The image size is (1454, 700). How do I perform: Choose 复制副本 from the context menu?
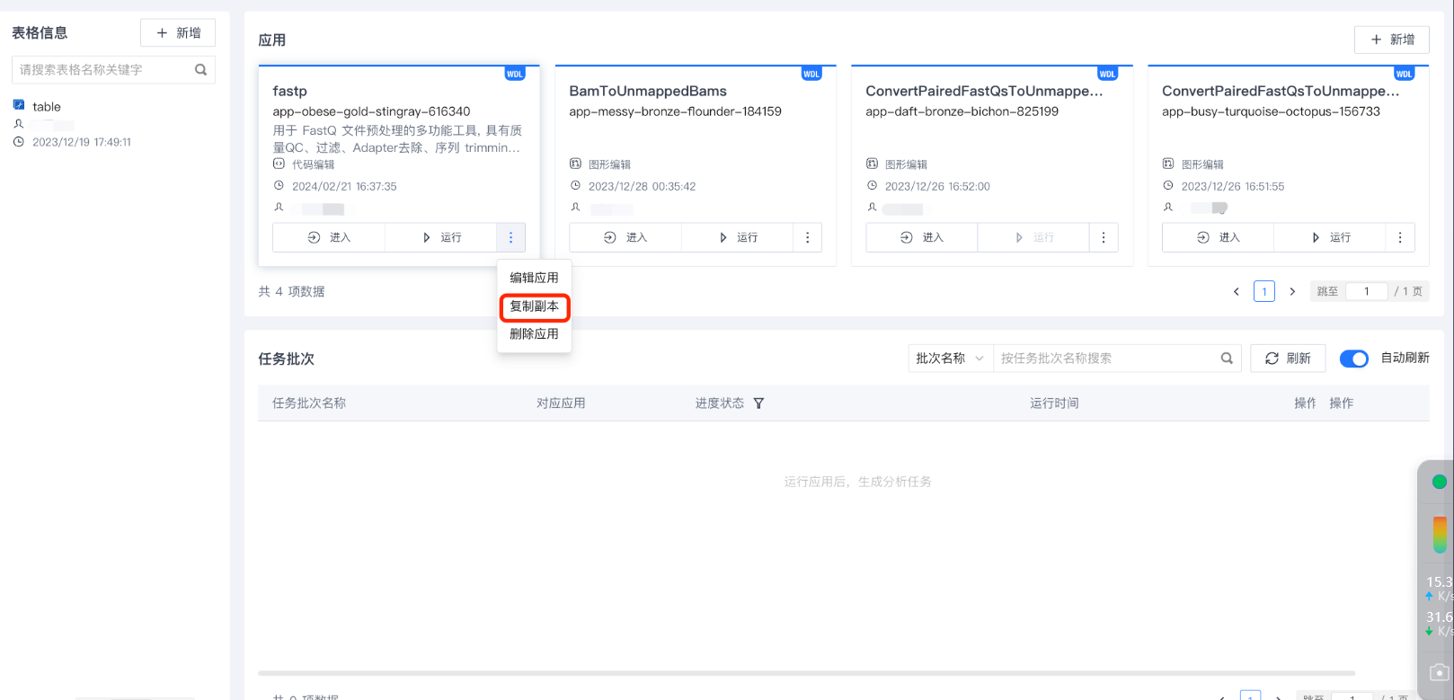tap(535, 306)
